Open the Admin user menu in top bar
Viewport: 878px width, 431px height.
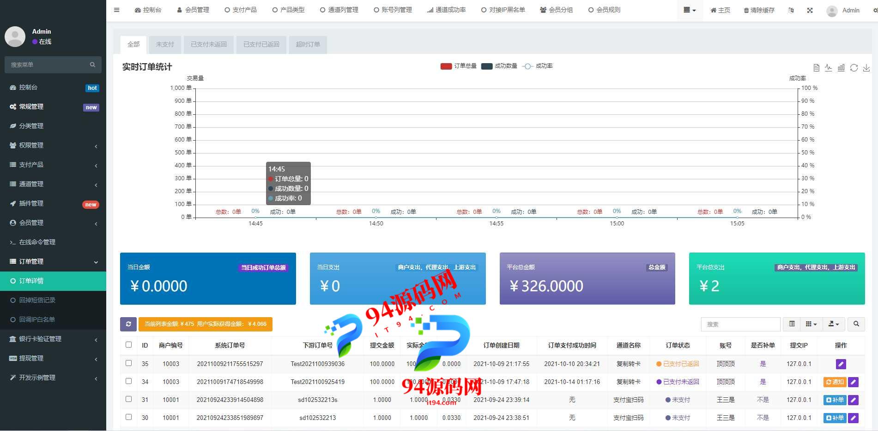[x=843, y=10]
